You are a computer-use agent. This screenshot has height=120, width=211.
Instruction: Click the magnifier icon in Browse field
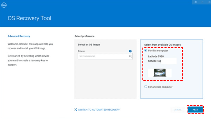tap(130, 56)
